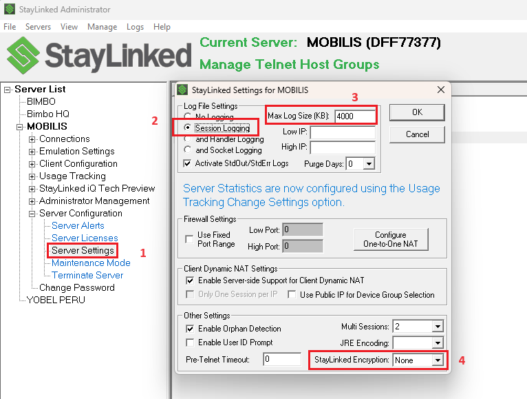The image size is (527, 399).
Task: Click the OK button
Action: click(417, 112)
